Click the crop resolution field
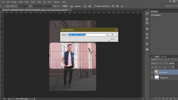 click(x=48, y=6)
